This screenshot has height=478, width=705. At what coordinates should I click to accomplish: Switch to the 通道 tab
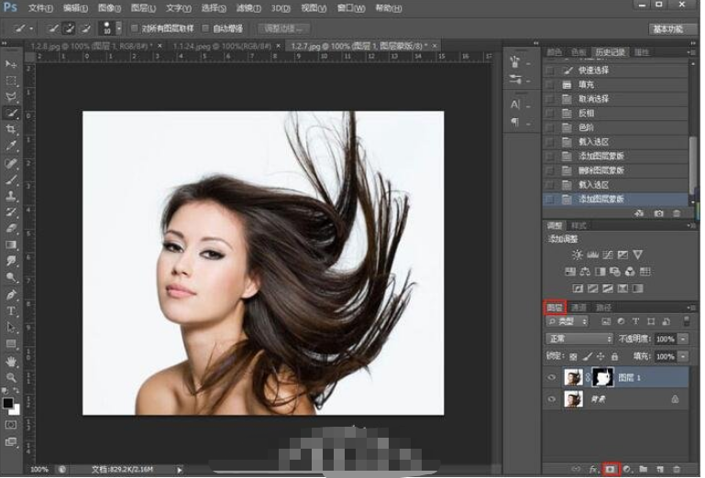(578, 307)
